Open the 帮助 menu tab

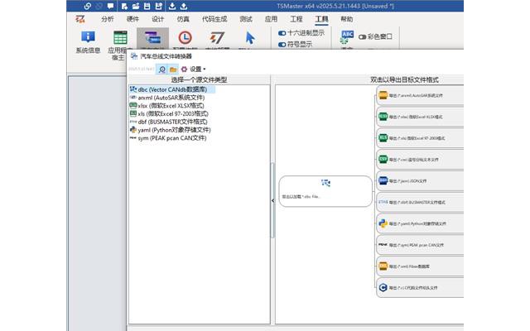tap(347, 19)
